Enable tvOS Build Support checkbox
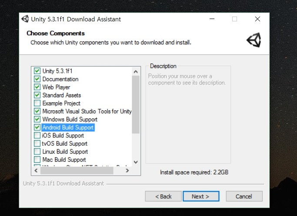This screenshot has height=216, width=297. coord(37,143)
